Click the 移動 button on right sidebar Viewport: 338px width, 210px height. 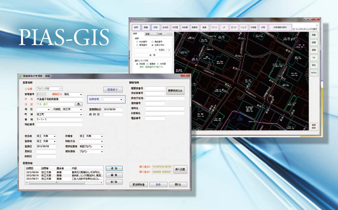tap(314, 35)
